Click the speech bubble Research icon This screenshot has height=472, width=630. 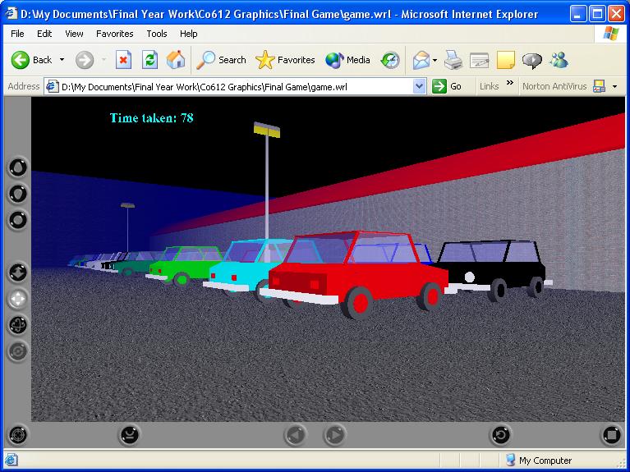pyautogui.click(x=532, y=60)
